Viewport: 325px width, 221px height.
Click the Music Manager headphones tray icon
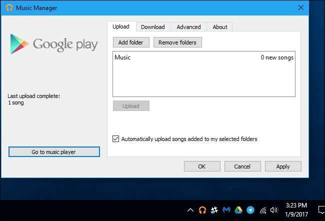click(202, 210)
